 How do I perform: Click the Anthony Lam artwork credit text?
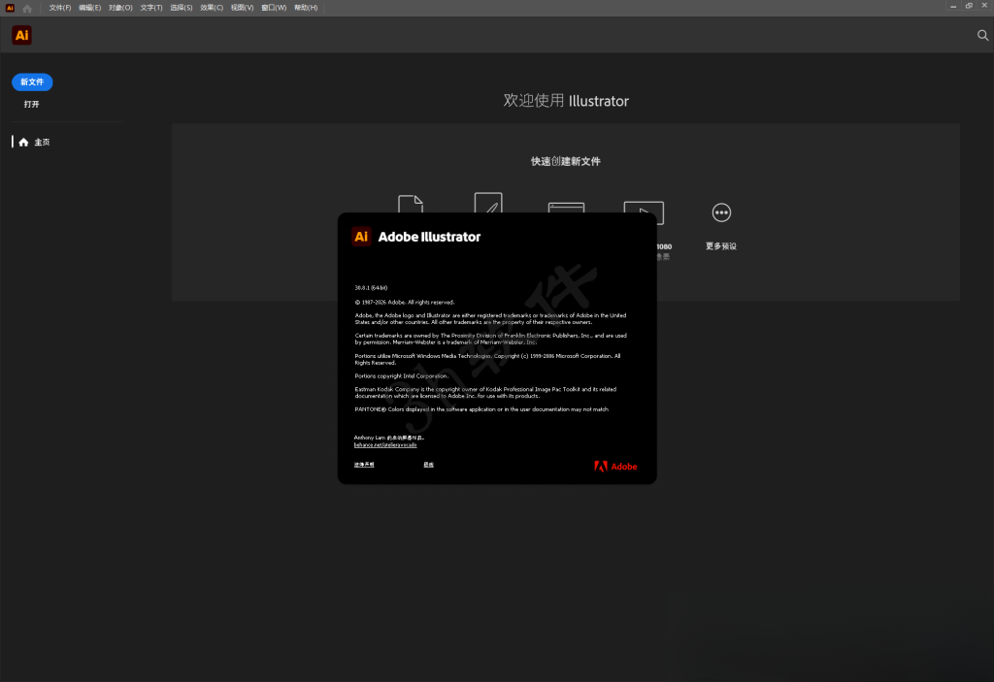tap(388, 438)
